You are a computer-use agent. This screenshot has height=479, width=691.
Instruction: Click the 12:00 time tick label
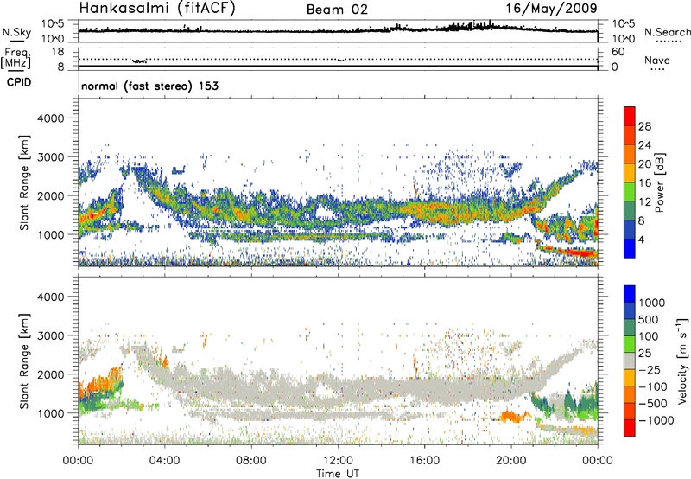point(338,461)
